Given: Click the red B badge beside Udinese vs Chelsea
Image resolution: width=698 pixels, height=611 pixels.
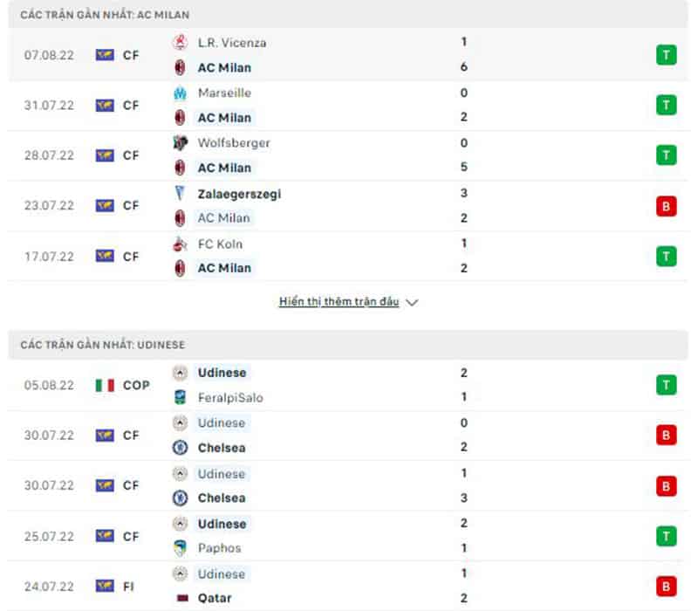Looking at the screenshot, I should (667, 435).
